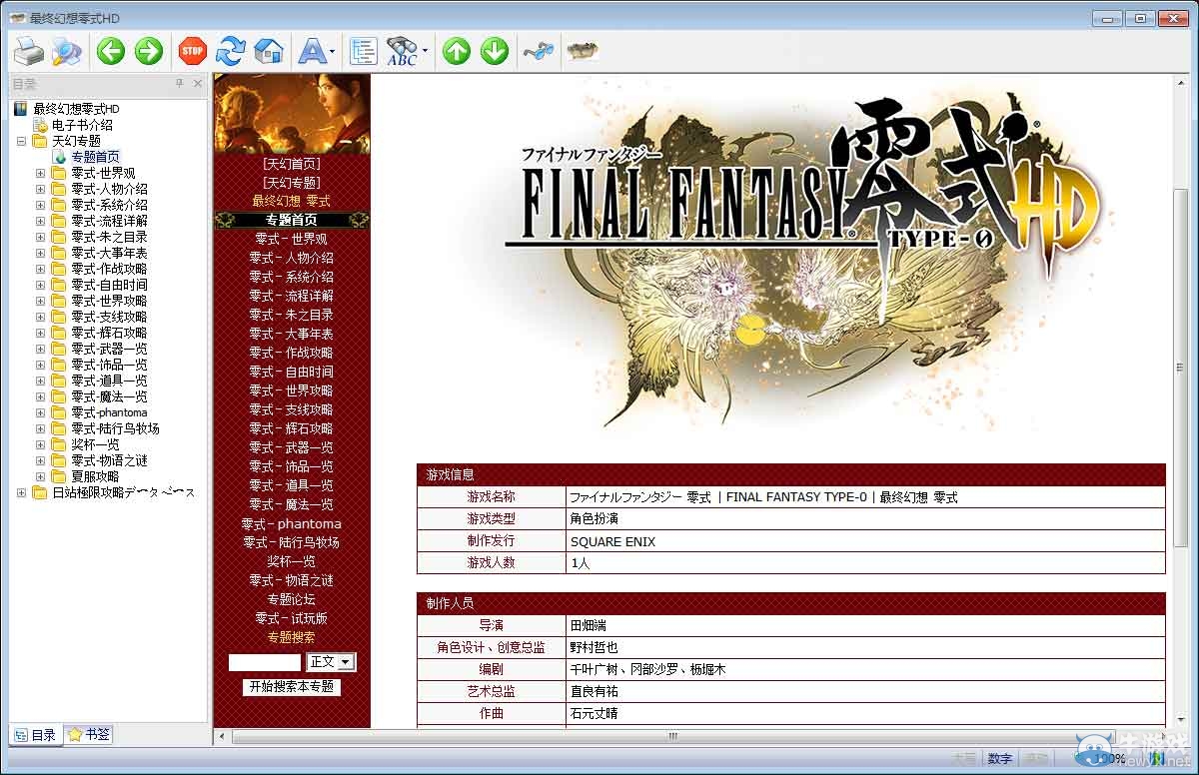Viewport: 1199px width, 775px height.
Task: Expand 零式-人物介绍 tree folder
Action: (40, 189)
